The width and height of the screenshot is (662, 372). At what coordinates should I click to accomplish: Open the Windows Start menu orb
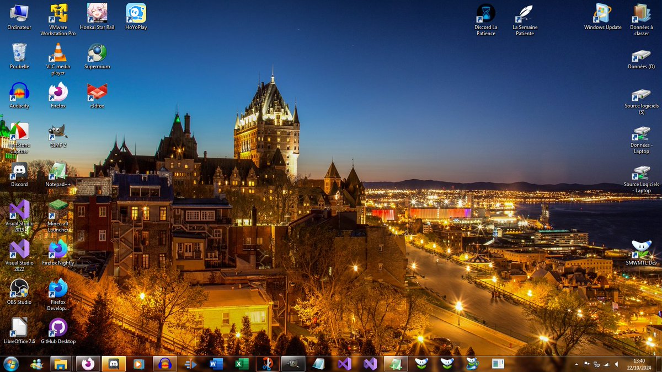coord(10,363)
